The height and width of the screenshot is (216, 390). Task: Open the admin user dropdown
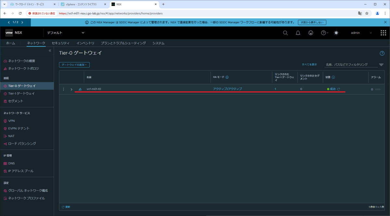(361, 33)
